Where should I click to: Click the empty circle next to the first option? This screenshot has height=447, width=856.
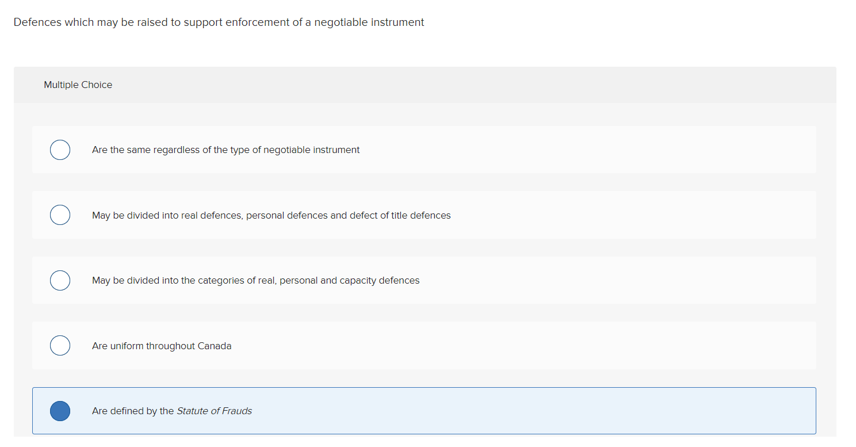pos(60,150)
